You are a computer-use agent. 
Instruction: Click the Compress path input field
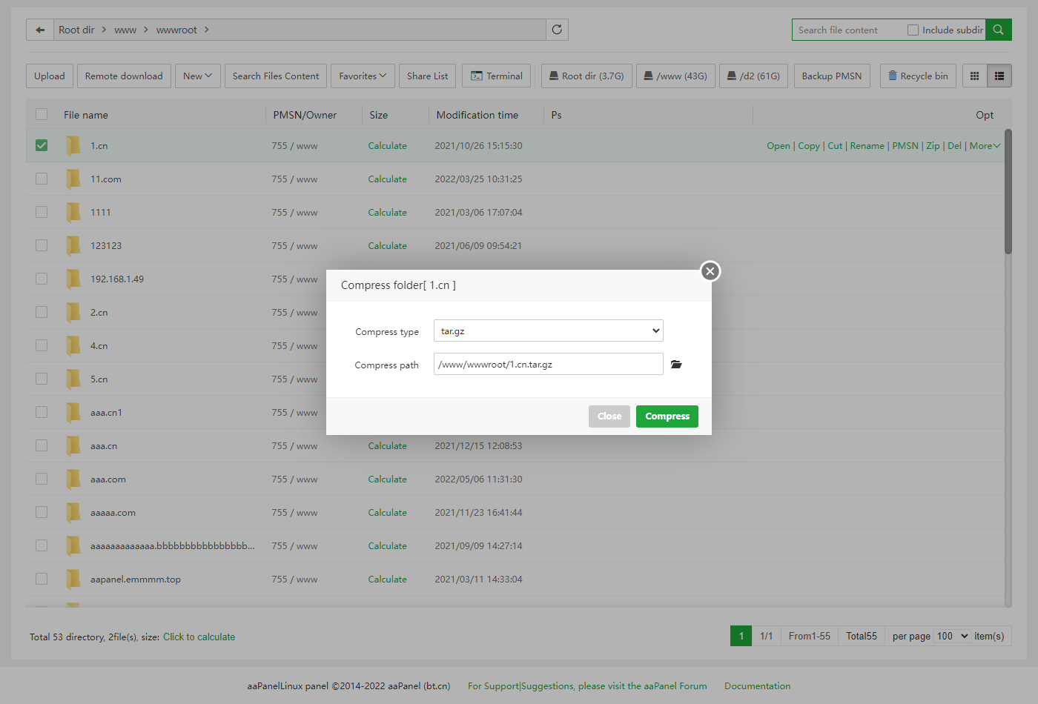548,365
